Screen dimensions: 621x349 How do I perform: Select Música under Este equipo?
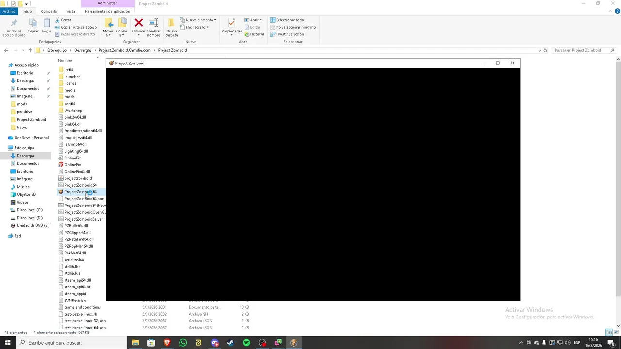point(23,187)
